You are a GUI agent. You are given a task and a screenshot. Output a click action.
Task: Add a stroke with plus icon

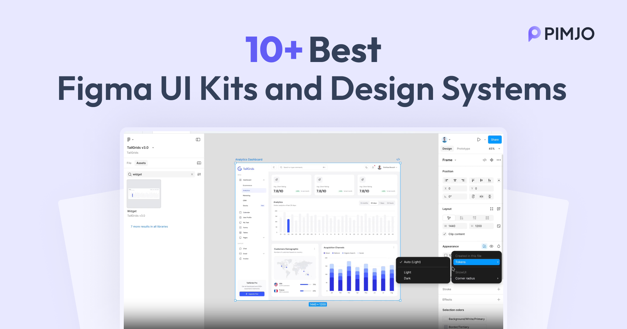499,289
